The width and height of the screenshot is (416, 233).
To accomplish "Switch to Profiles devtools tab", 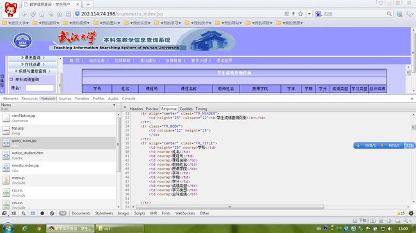I will [x=99, y=98].
